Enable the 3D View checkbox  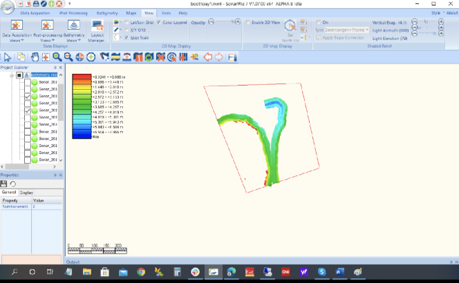click(x=248, y=22)
